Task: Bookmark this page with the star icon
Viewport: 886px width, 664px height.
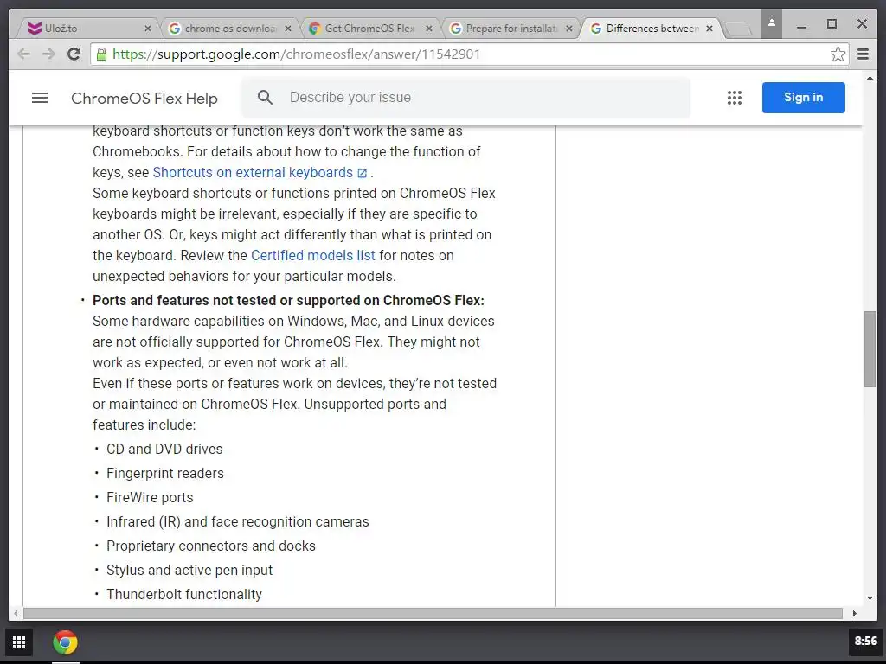Action: click(x=838, y=54)
